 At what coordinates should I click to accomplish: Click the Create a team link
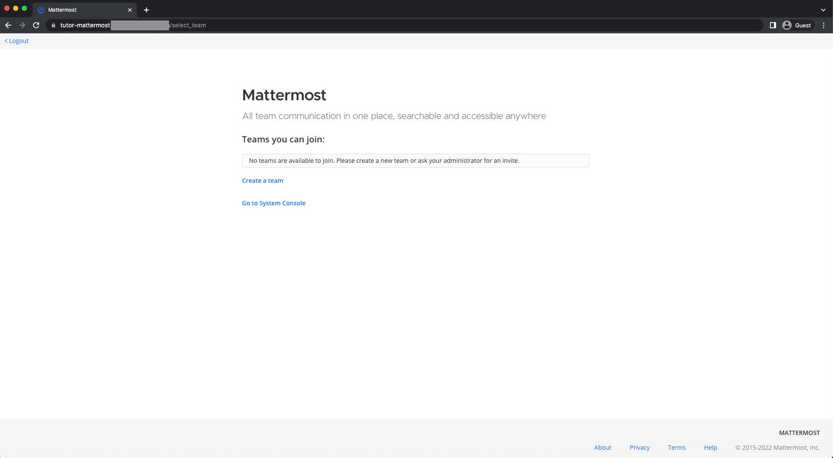tap(262, 181)
